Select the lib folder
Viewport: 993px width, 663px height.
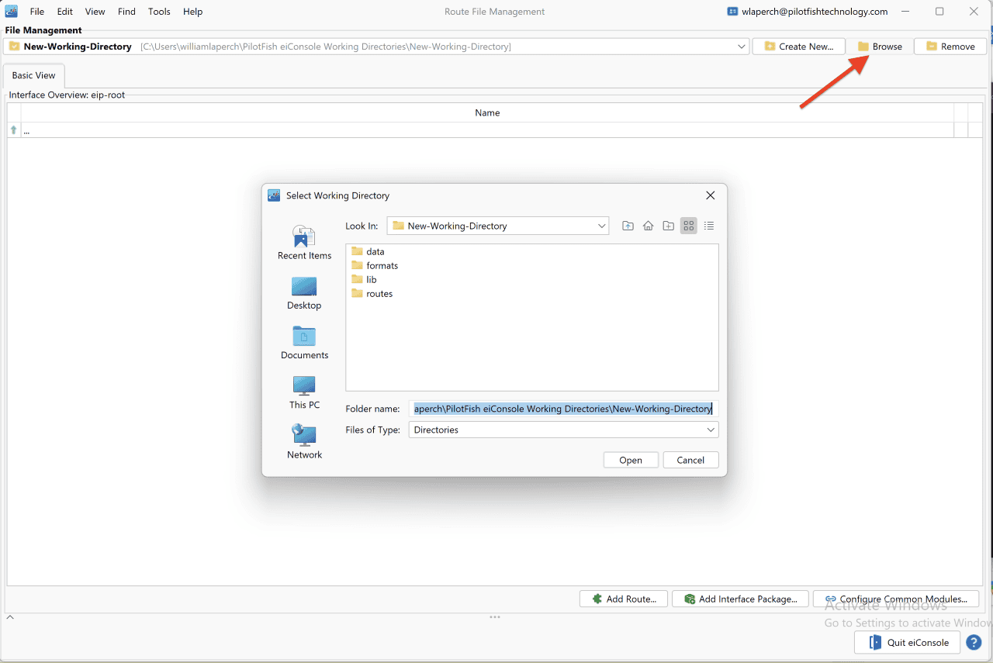pos(364,279)
